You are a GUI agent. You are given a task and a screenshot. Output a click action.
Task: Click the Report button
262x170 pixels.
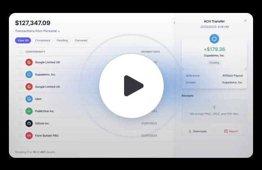(x=231, y=131)
